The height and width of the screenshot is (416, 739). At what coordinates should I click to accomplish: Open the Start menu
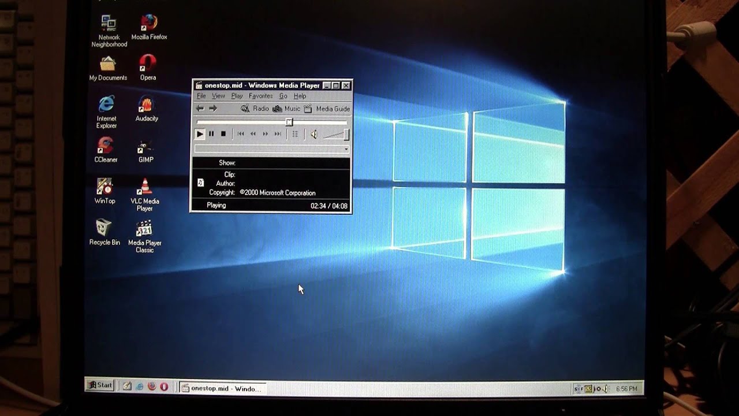pos(99,385)
